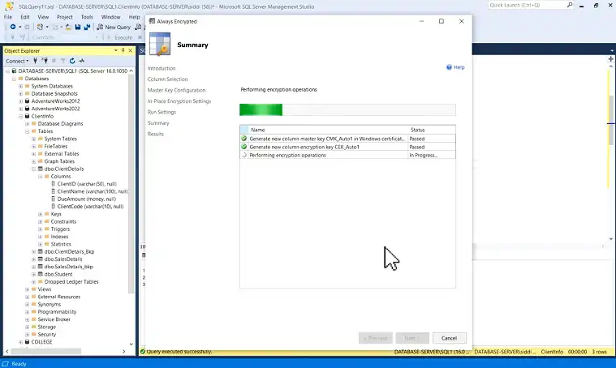Click the Execute button in the SQL toolbar
This screenshot has width=616, height=368.
(x=120, y=37)
